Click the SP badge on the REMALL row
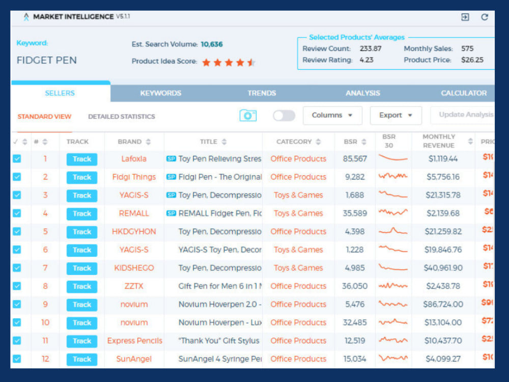The height and width of the screenshot is (382, 509). pyautogui.click(x=171, y=213)
